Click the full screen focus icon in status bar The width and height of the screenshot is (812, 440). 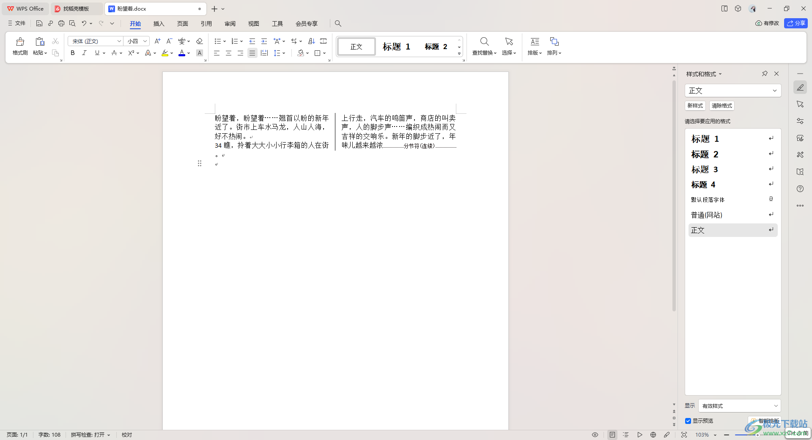(684, 434)
